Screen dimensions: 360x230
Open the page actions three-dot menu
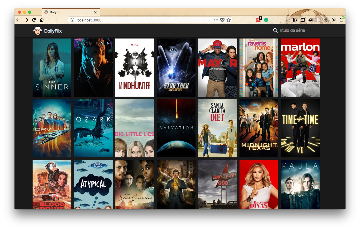pos(216,20)
